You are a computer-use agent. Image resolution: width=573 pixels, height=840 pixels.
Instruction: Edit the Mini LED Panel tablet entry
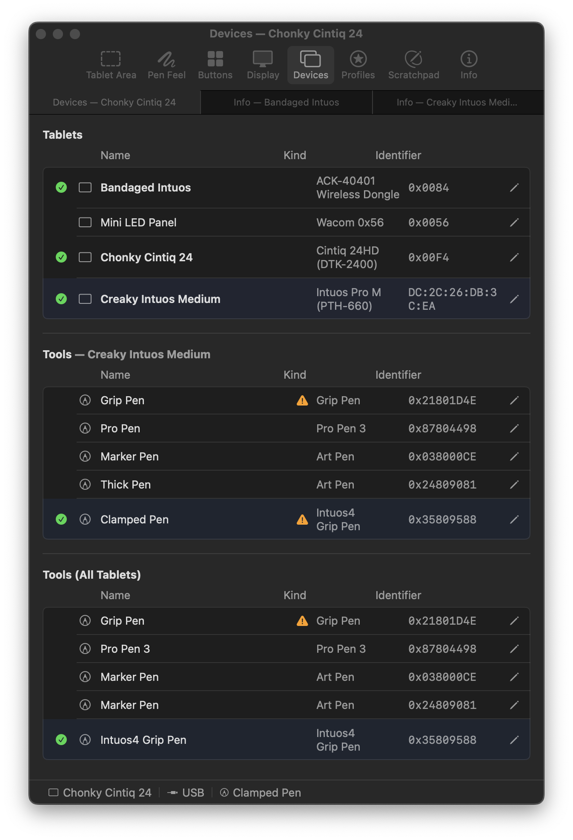(x=514, y=223)
